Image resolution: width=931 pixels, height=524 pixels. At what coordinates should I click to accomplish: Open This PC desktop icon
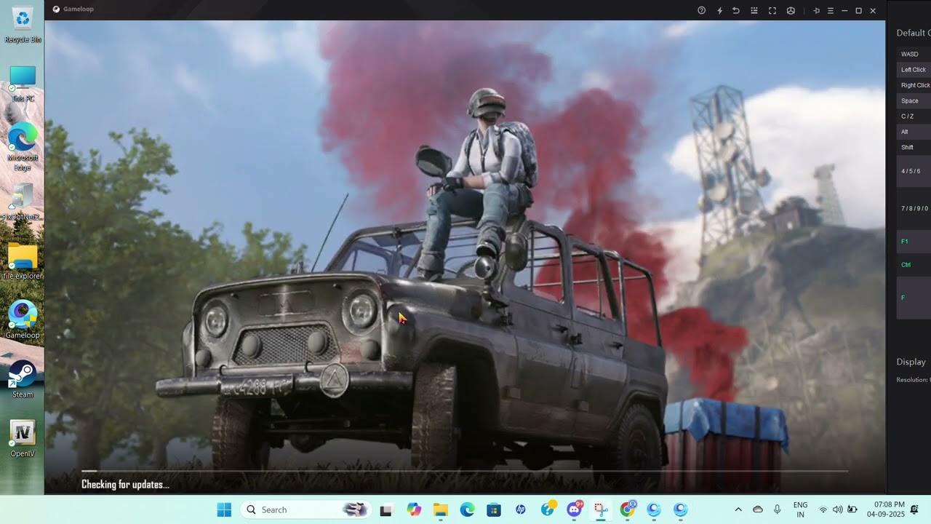coord(23,84)
